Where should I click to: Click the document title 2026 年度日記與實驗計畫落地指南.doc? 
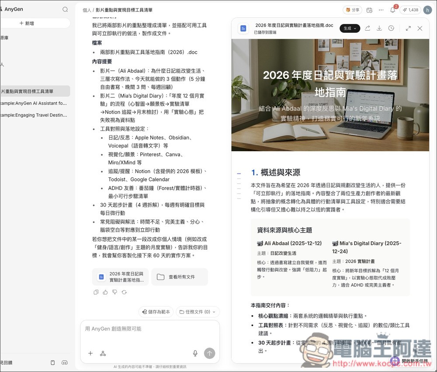point(294,25)
